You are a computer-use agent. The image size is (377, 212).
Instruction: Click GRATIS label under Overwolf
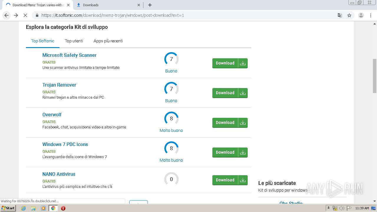49,122
